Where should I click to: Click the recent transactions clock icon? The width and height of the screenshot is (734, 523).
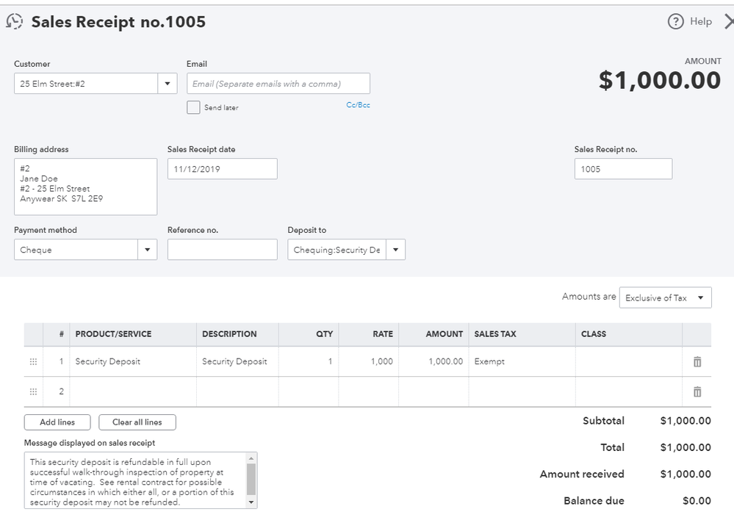15,22
